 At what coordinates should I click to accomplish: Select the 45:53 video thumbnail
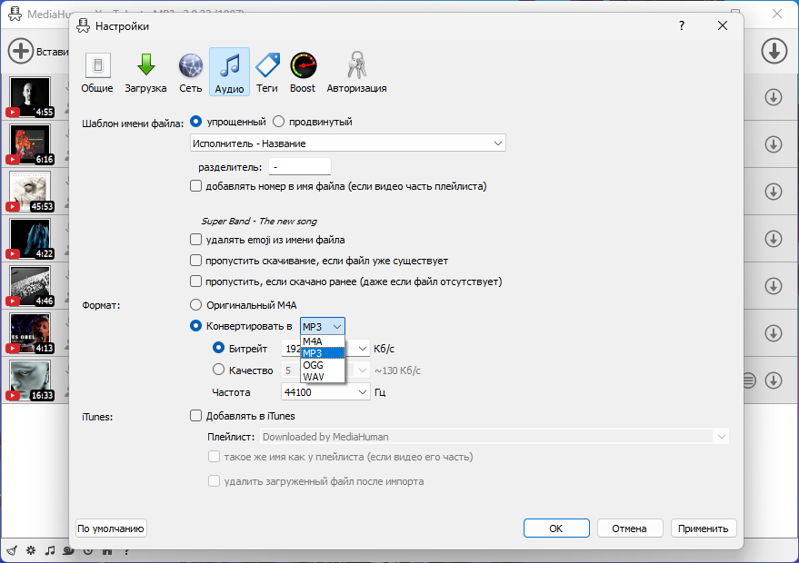tap(30, 192)
